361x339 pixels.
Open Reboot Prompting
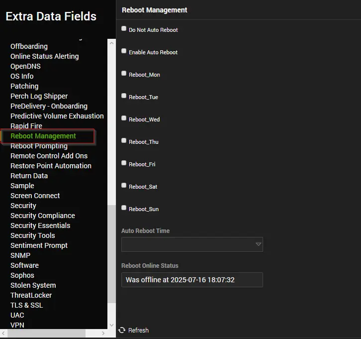39,146
